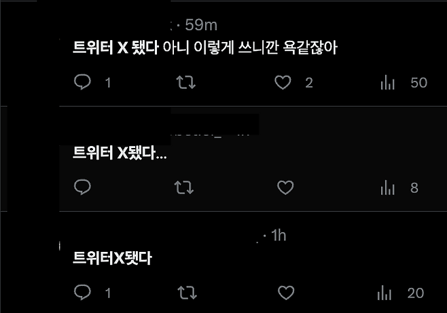Retweet the 트위터 X됐다... tweet
The height and width of the screenshot is (313, 447).
[x=184, y=187]
